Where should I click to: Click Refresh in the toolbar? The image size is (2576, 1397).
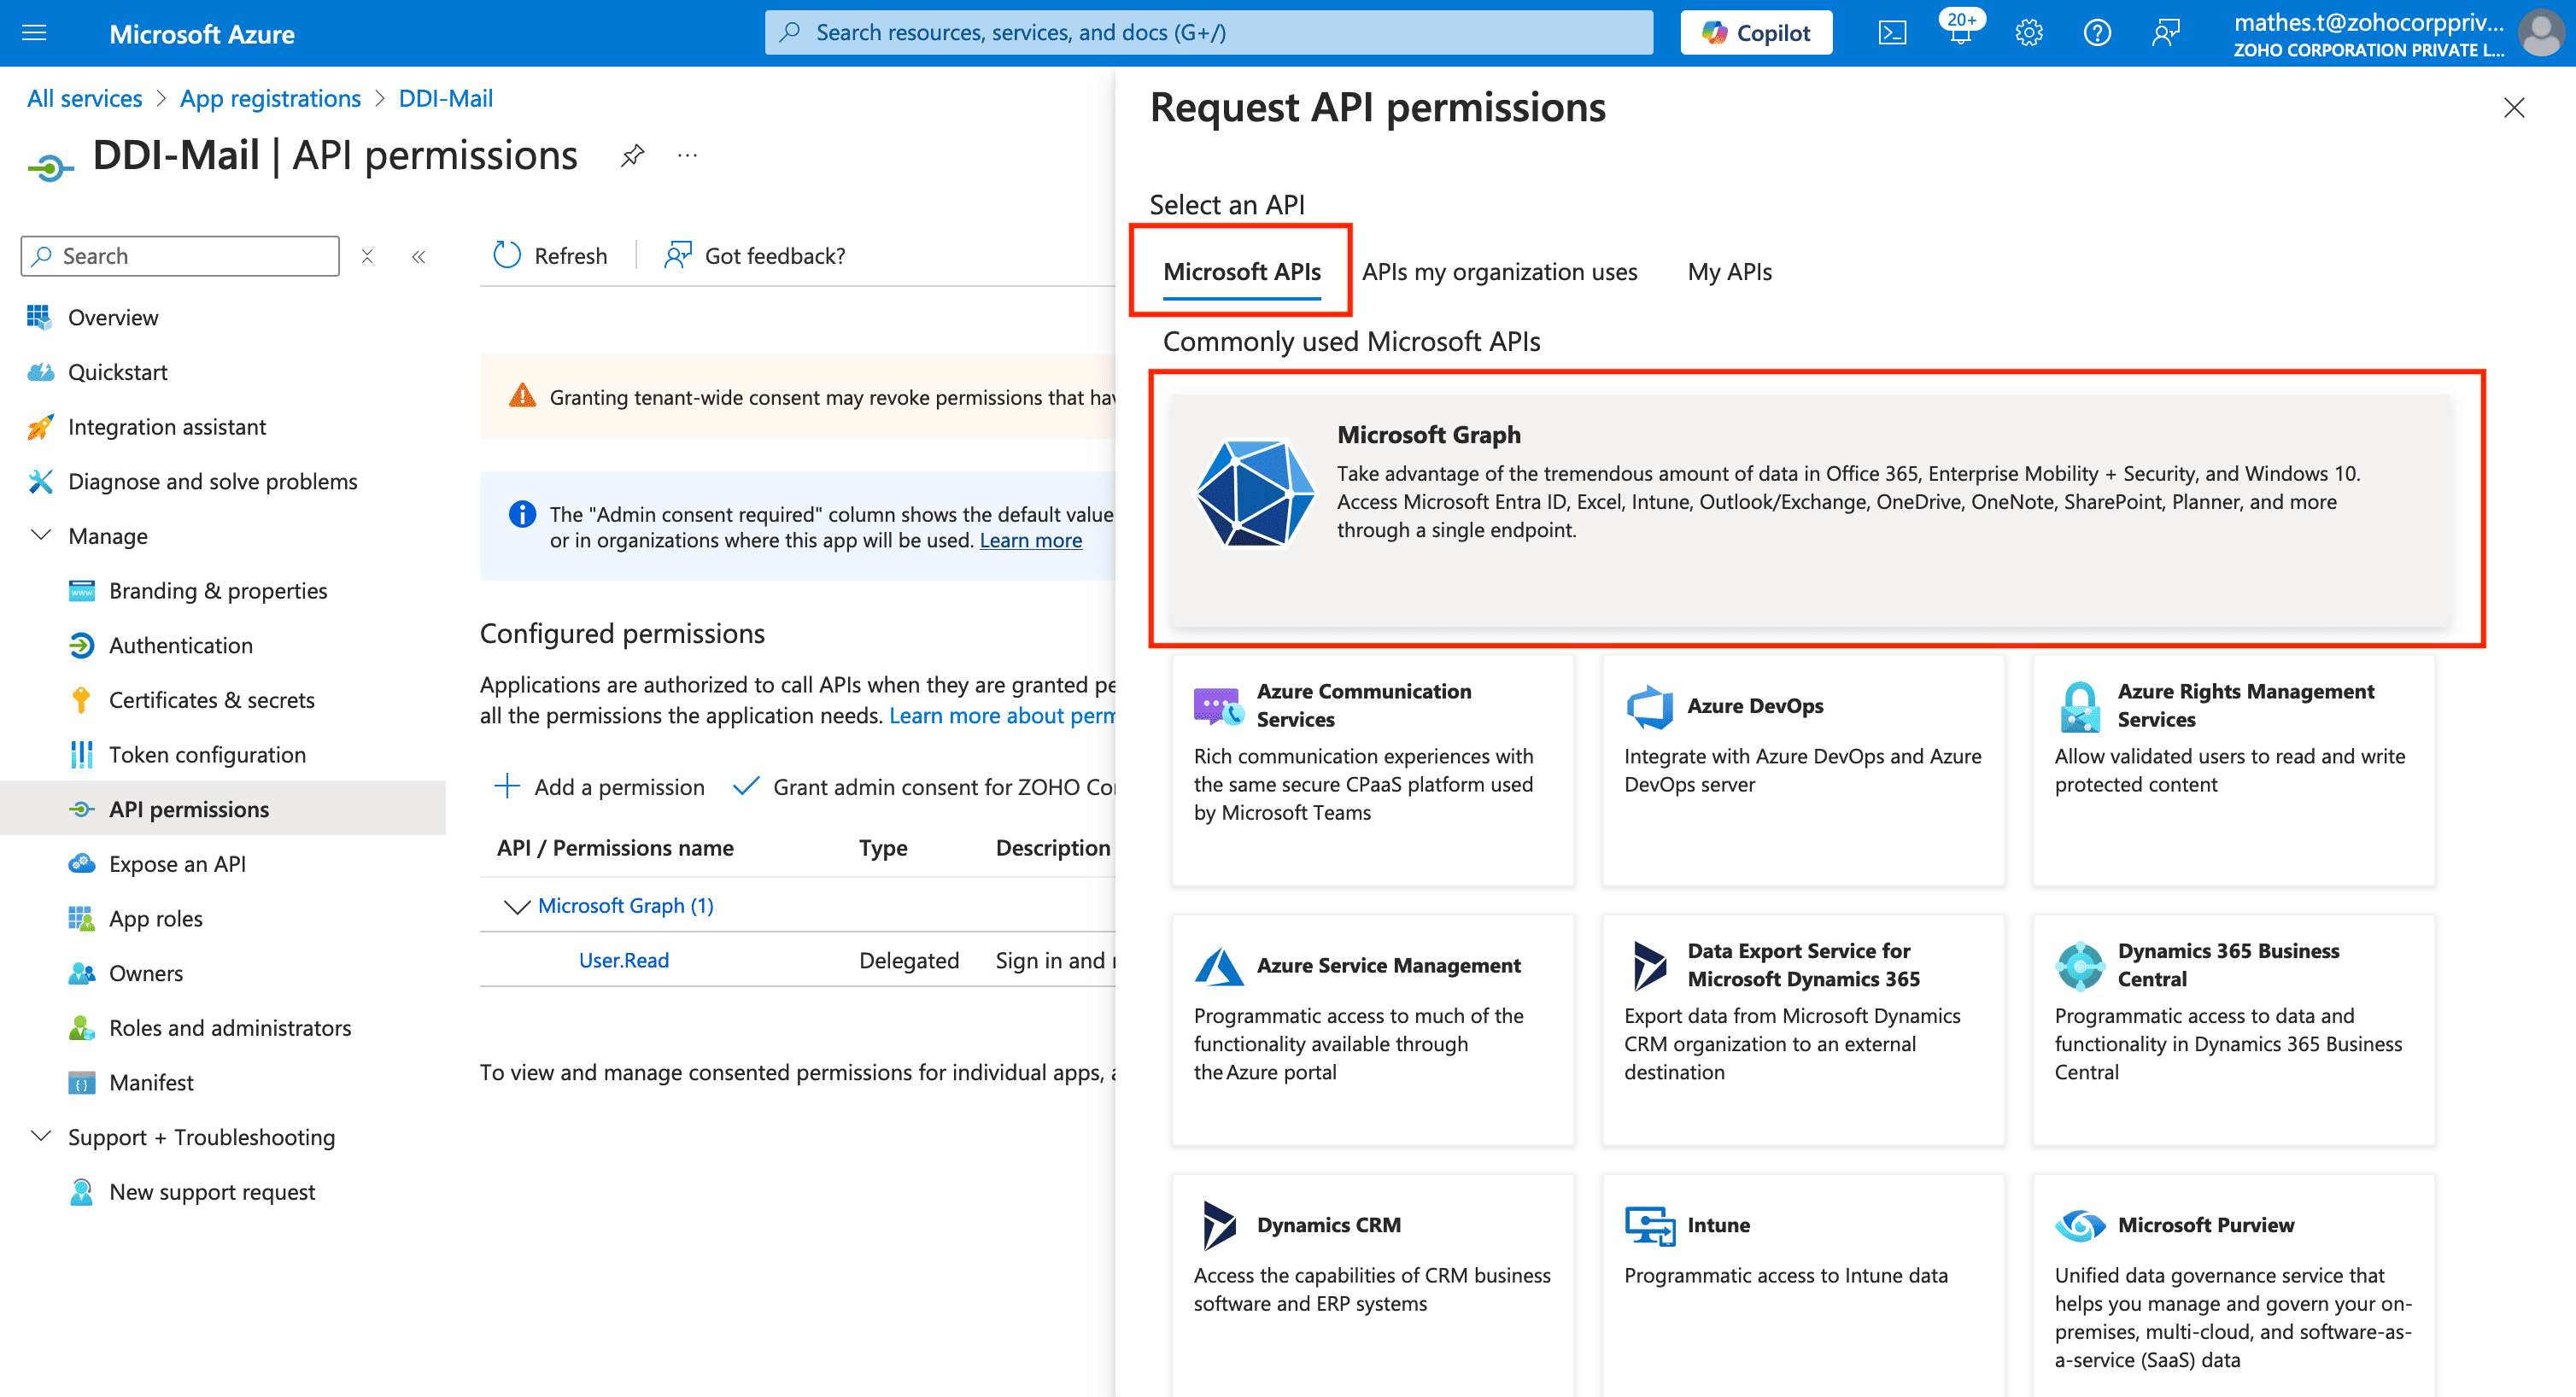550,256
